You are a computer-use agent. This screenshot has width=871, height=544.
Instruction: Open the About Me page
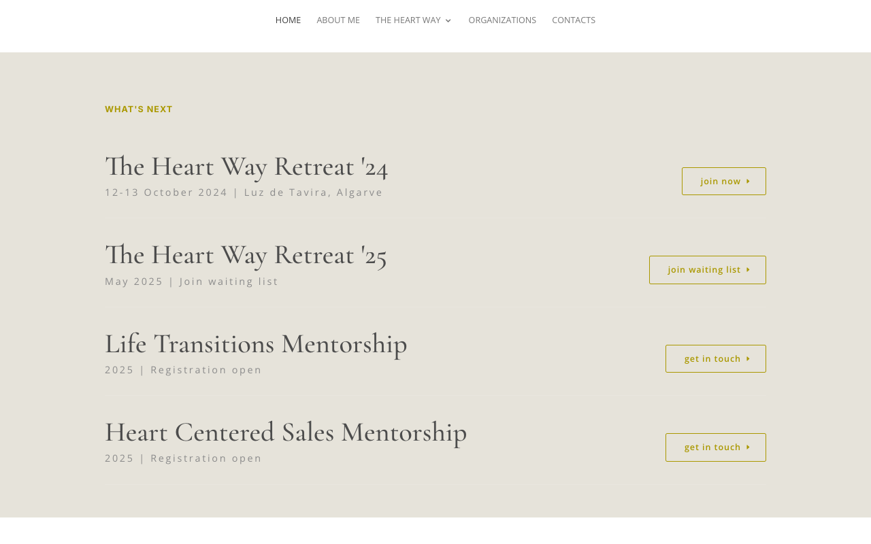pos(338,20)
